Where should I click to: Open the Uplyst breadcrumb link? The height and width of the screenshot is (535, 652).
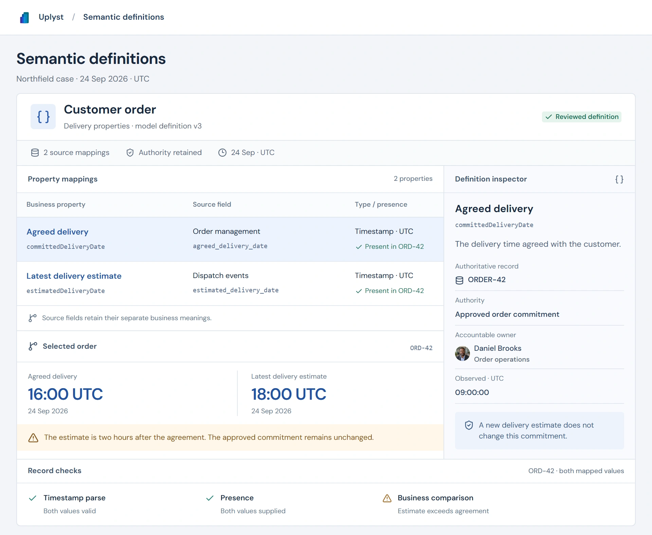[51, 17]
